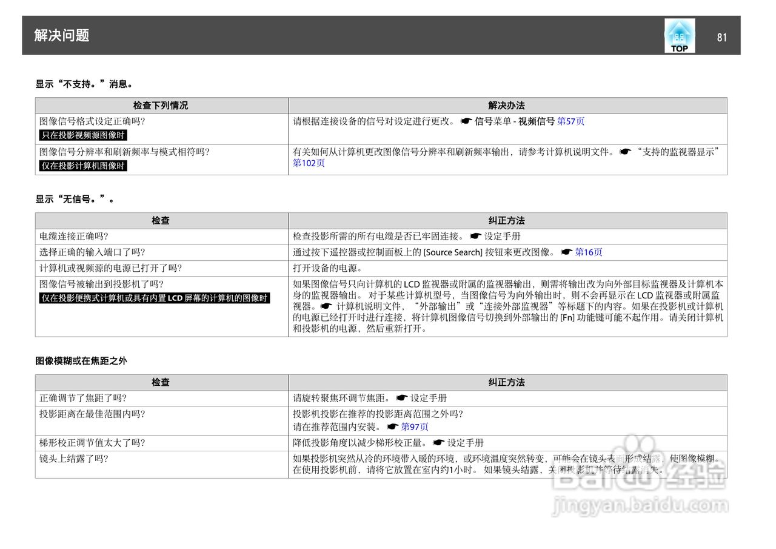Select the heading 显示"不支持。"消息。
Viewport: 776px width, 549px height.
pyautogui.click(x=84, y=84)
